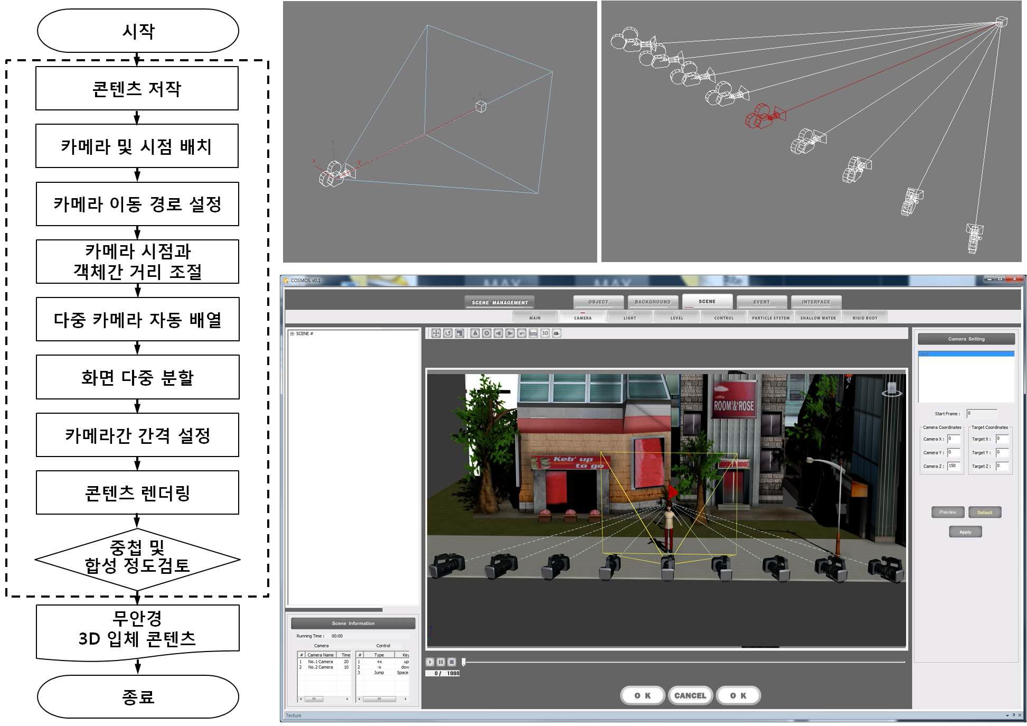Click the next-frame arrow icon in toolbar
Image resolution: width=1027 pixels, height=726 pixels.
510,333
